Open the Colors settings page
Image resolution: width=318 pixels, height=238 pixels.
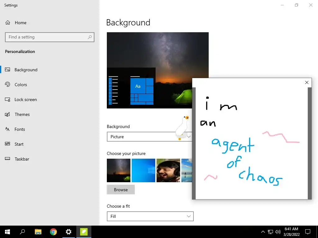click(x=21, y=85)
